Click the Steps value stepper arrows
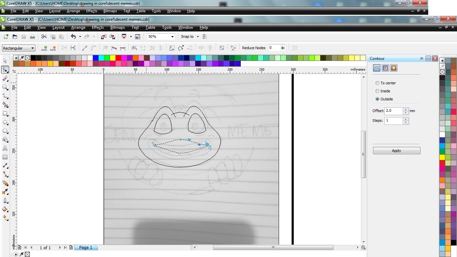Screen dimensions: 457x257 [406, 120]
